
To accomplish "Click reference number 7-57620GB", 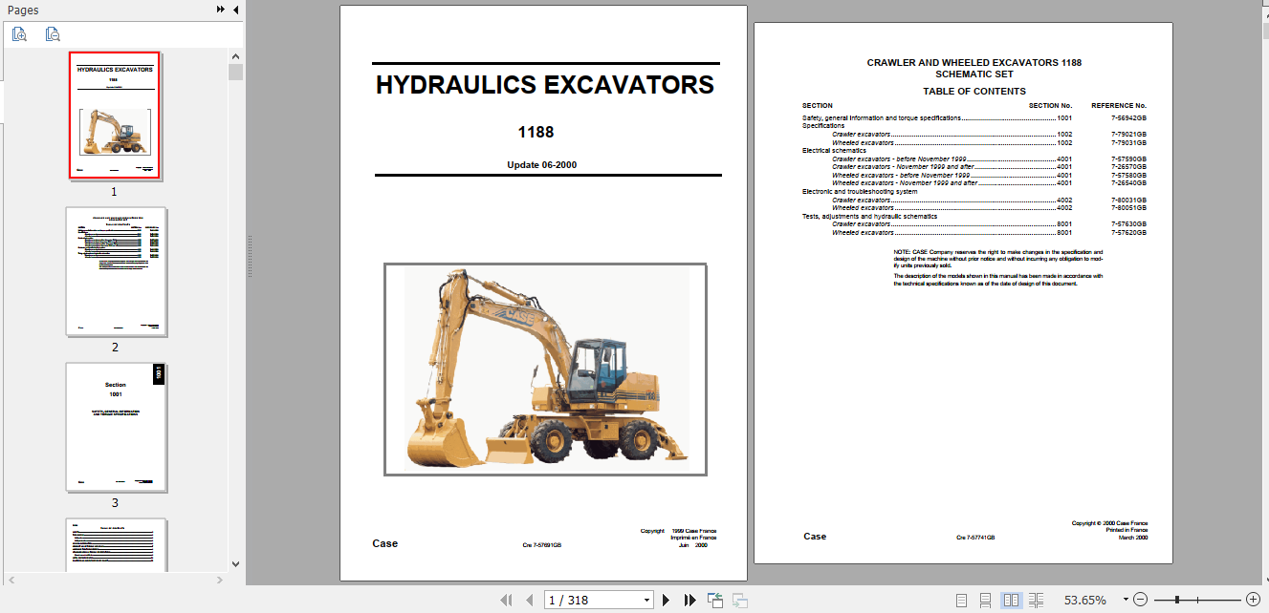I will (1128, 233).
